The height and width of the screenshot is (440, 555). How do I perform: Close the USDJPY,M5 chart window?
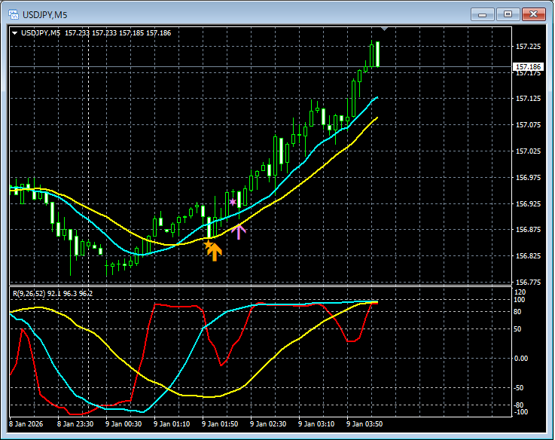coord(534,14)
